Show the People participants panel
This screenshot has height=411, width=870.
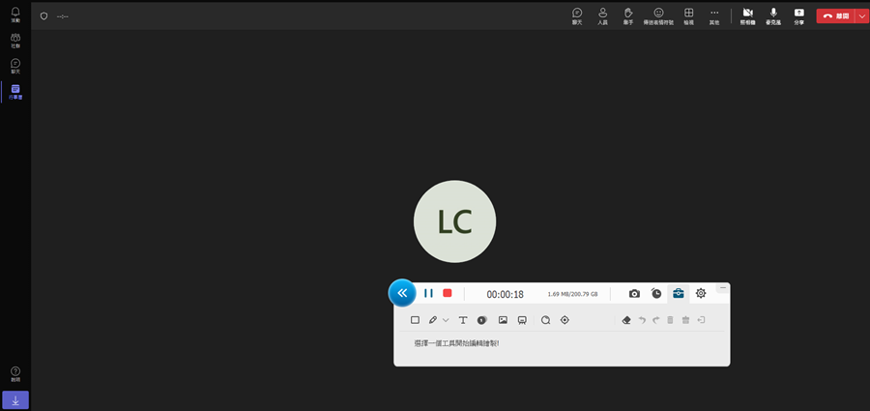602,16
